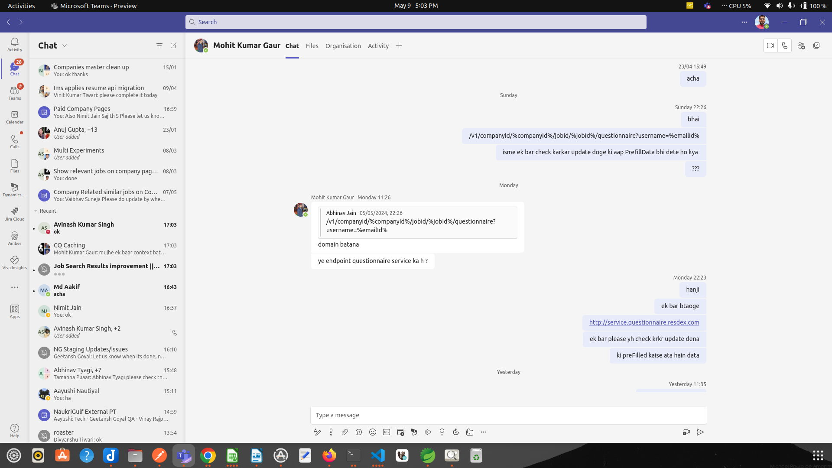The image size is (832, 468).
Task: Switch to the Organisation tab
Action: coord(343,46)
